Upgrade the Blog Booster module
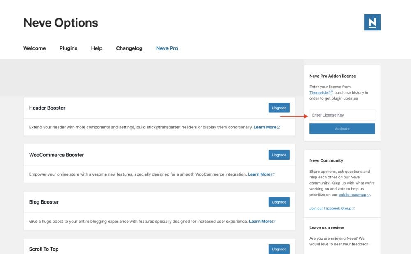Image resolution: width=411 pixels, height=254 pixels. 279,202
